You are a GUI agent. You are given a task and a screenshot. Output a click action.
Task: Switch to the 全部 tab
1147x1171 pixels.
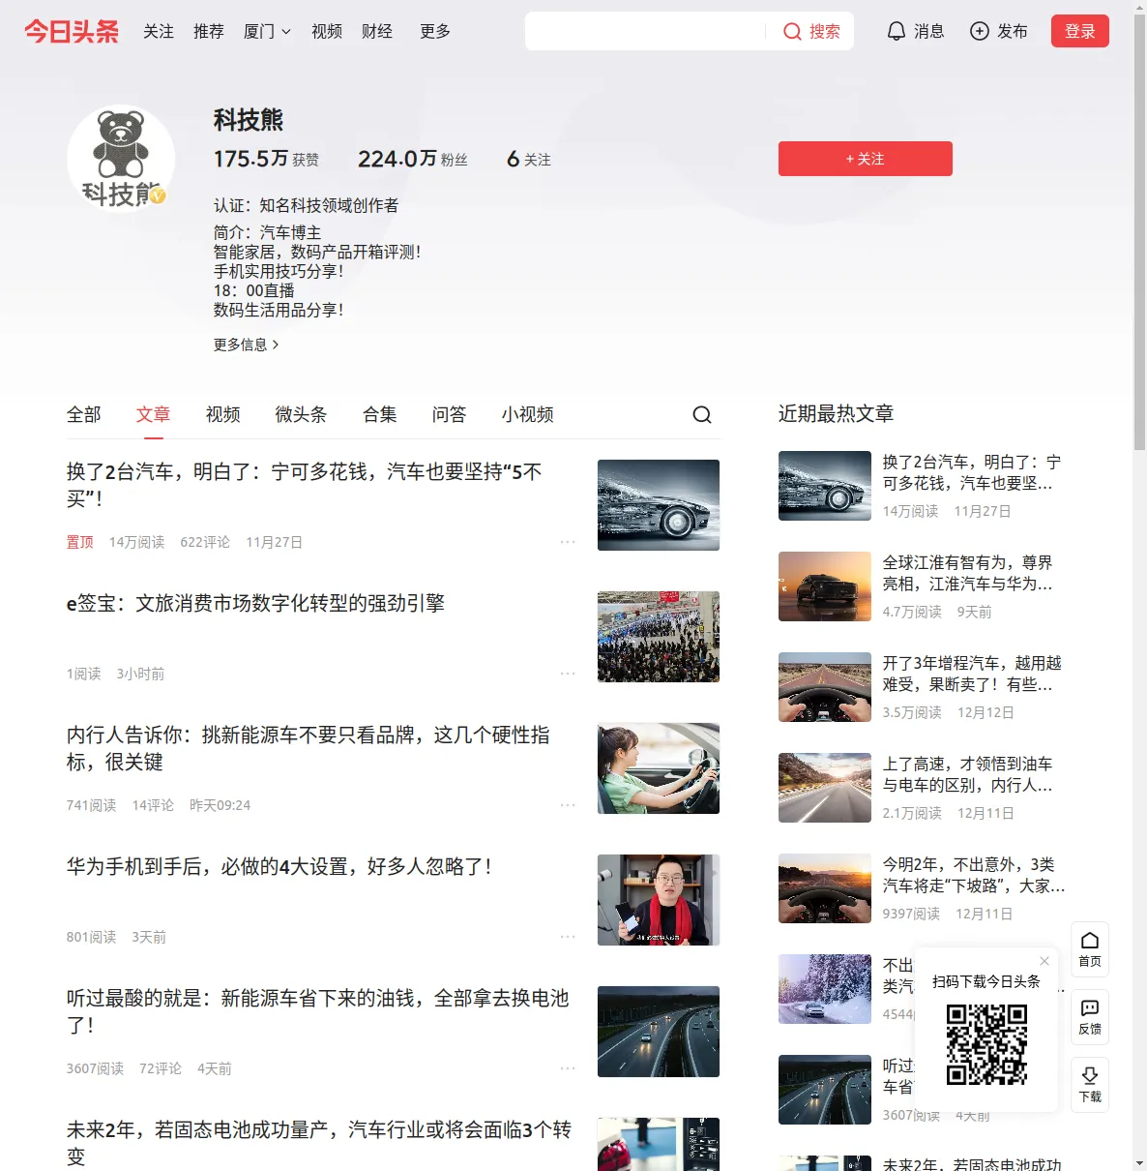pyautogui.click(x=84, y=415)
